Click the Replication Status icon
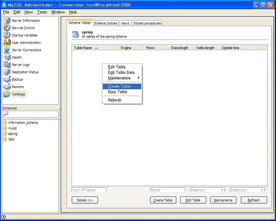The height and width of the screenshot is (221, 276). pyautogui.click(x=7, y=72)
